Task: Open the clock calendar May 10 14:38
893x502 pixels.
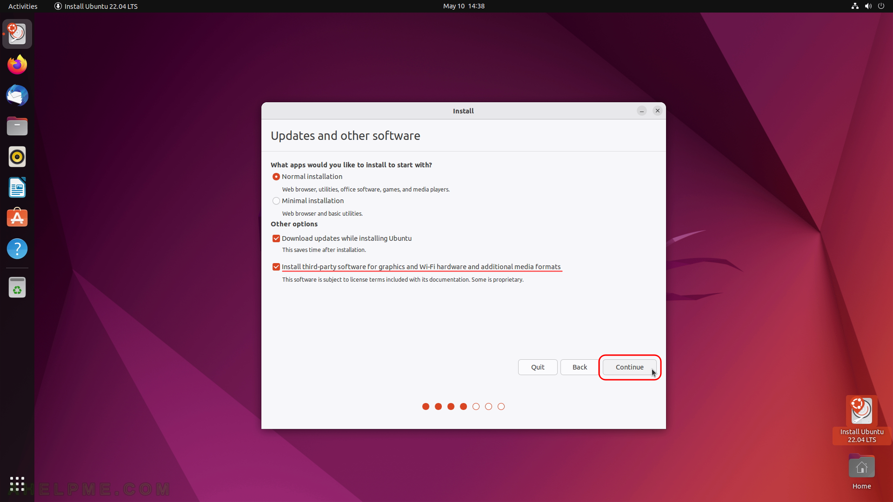Action: click(x=464, y=6)
